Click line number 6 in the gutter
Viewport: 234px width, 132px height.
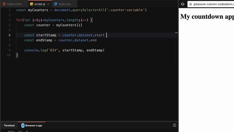point(10,35)
